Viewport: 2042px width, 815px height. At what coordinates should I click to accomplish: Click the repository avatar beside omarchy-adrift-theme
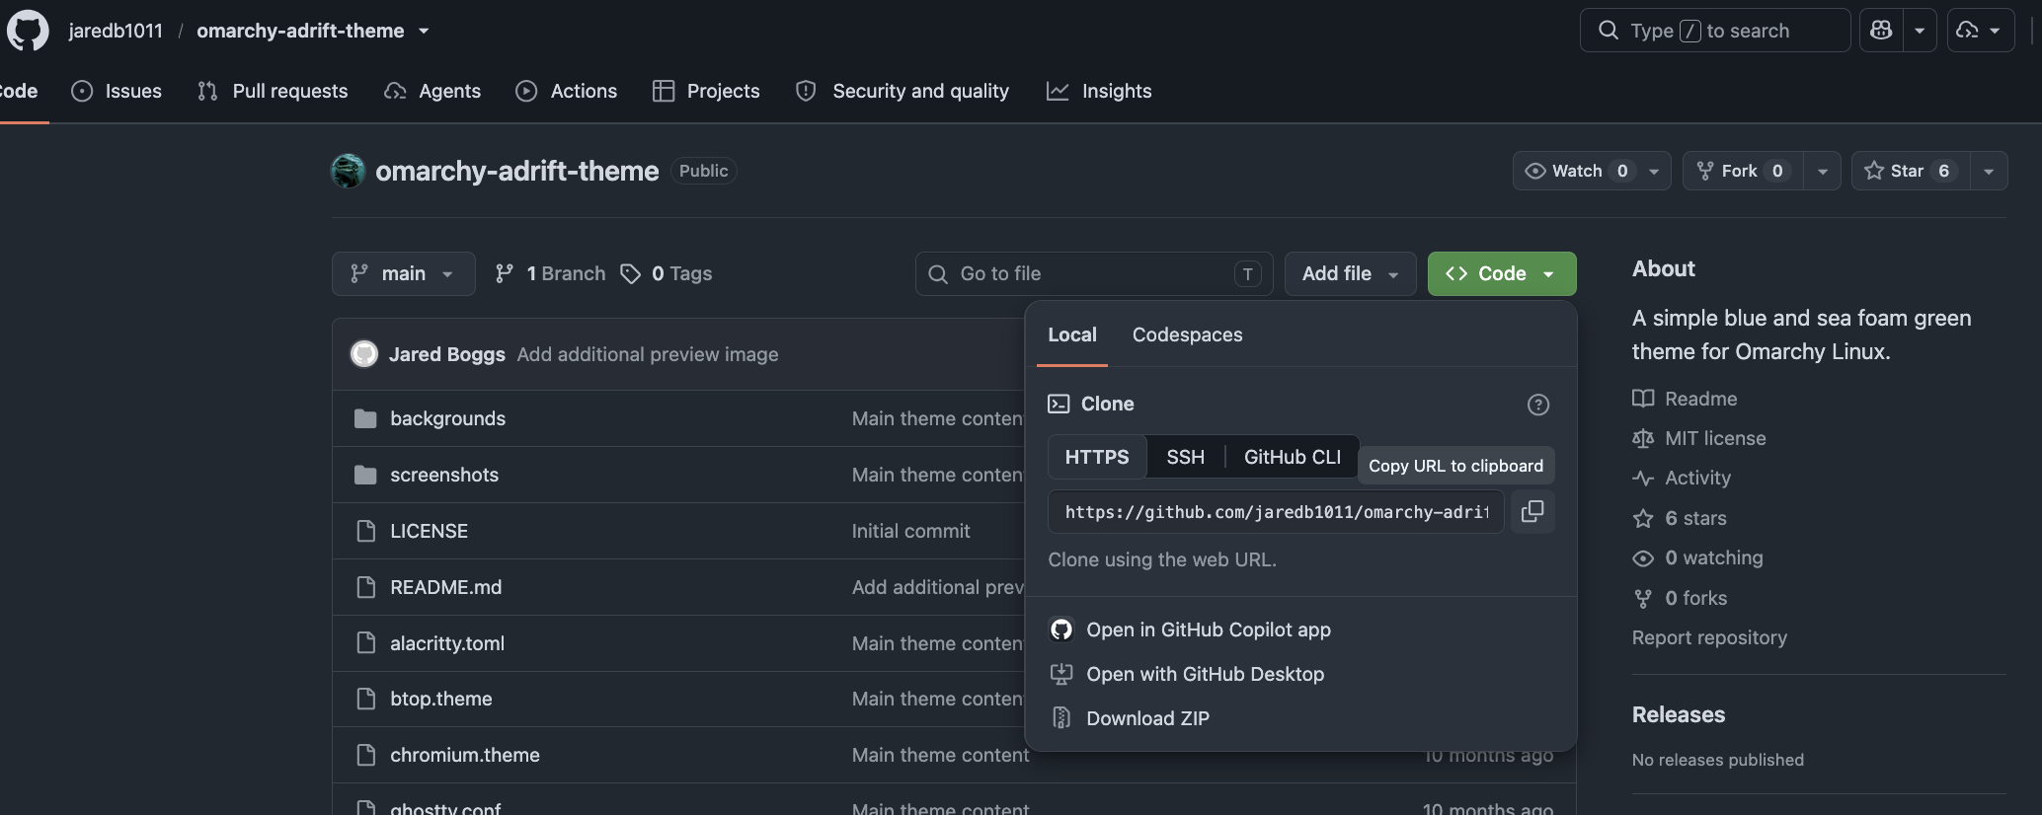[x=348, y=171]
